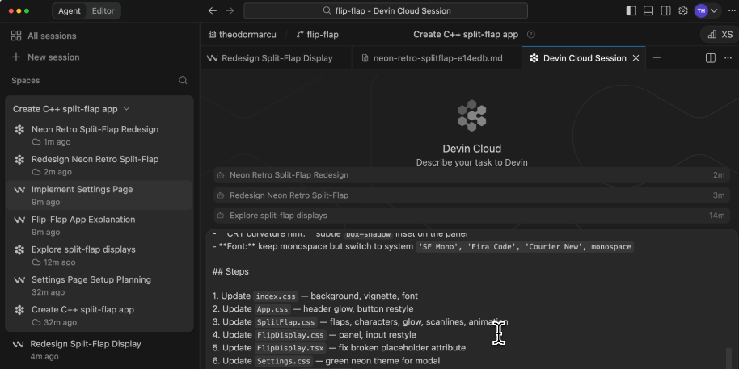The height and width of the screenshot is (369, 739).
Task: Click the Spaces section label
Action: [x=25, y=81]
